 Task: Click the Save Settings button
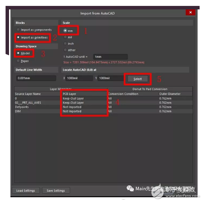pos(56,191)
